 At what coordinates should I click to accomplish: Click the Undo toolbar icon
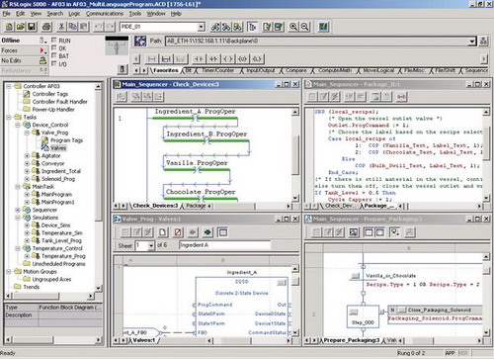tap(99, 27)
